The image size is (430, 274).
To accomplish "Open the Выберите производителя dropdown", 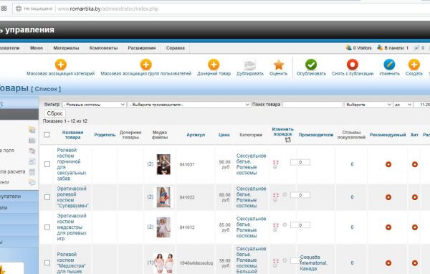I will (x=189, y=104).
